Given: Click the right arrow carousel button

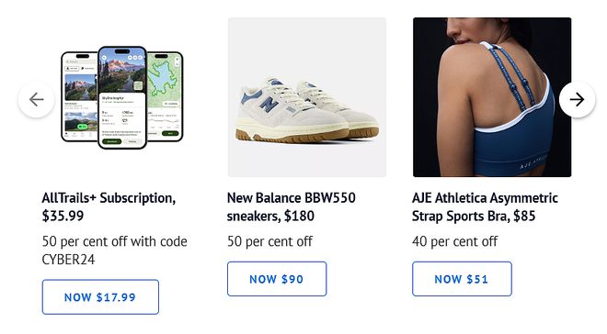Looking at the screenshot, I should click(577, 100).
